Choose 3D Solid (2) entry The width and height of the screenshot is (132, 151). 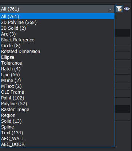tap(57, 28)
